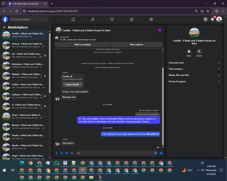Expand the Customize chat section

pos(194,63)
